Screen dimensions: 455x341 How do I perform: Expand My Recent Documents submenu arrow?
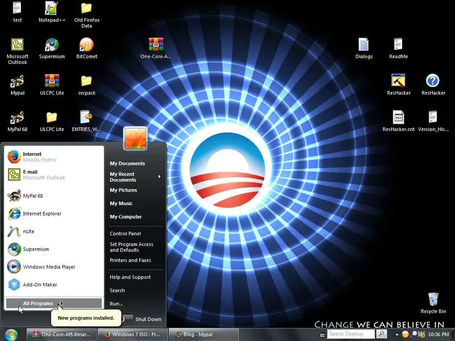pos(159,177)
